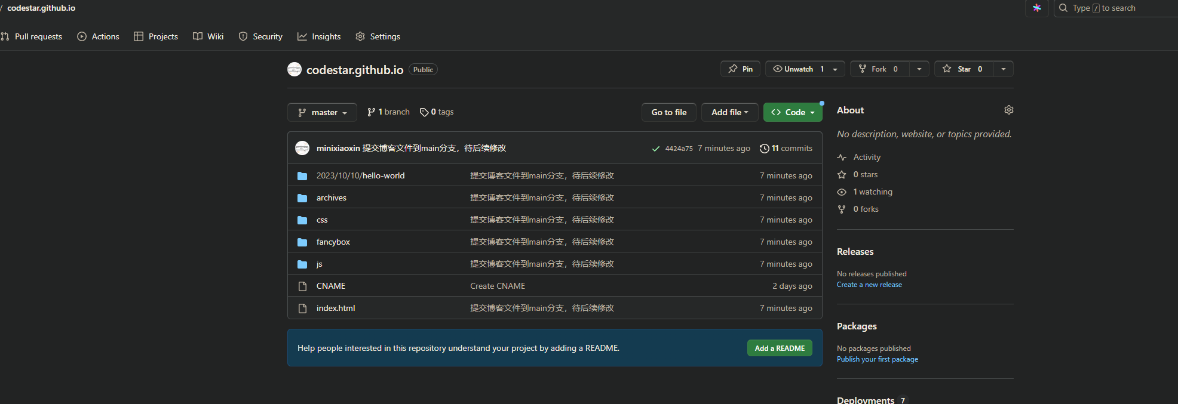Click the tag icon beside 0 tags
This screenshot has width=1178, height=404.
pyautogui.click(x=424, y=112)
